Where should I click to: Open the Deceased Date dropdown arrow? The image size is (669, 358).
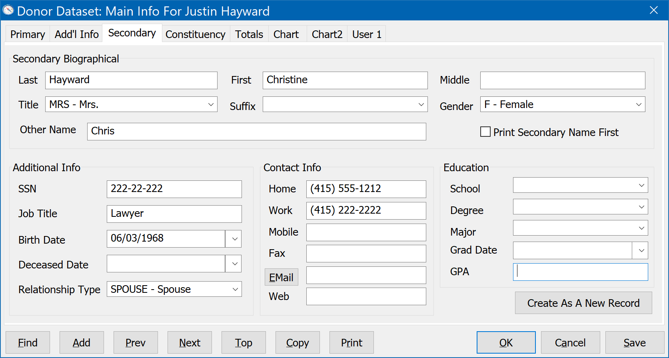[x=234, y=264]
